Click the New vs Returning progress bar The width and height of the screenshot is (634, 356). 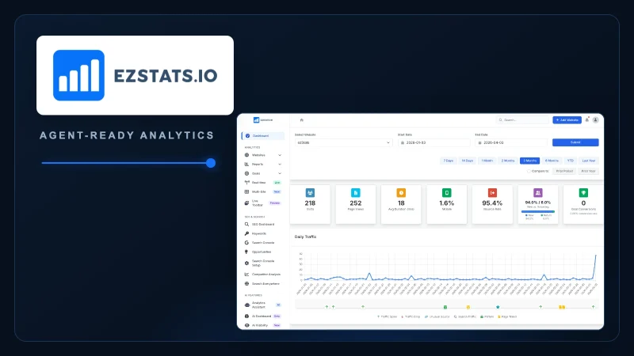coord(538,211)
